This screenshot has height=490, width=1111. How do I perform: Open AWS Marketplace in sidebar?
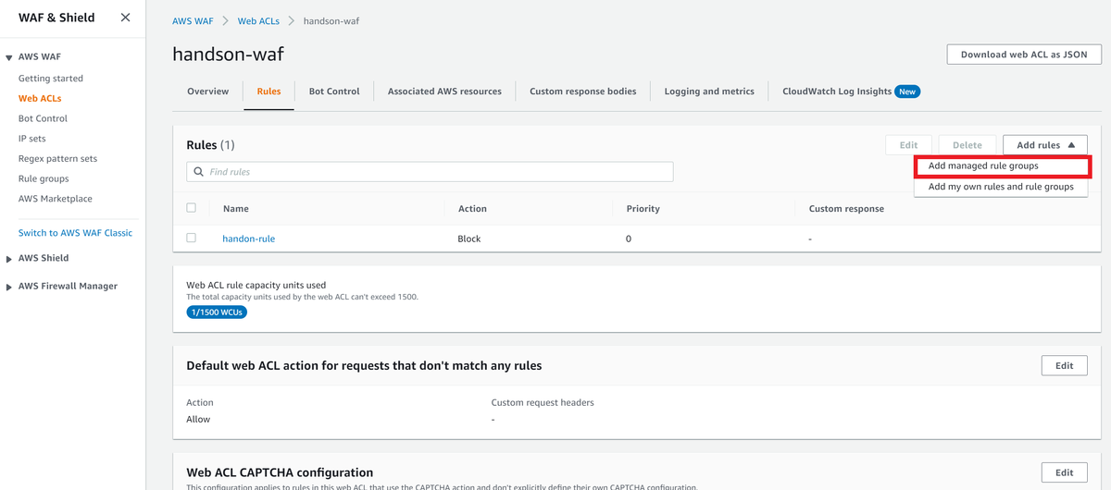[x=56, y=199]
